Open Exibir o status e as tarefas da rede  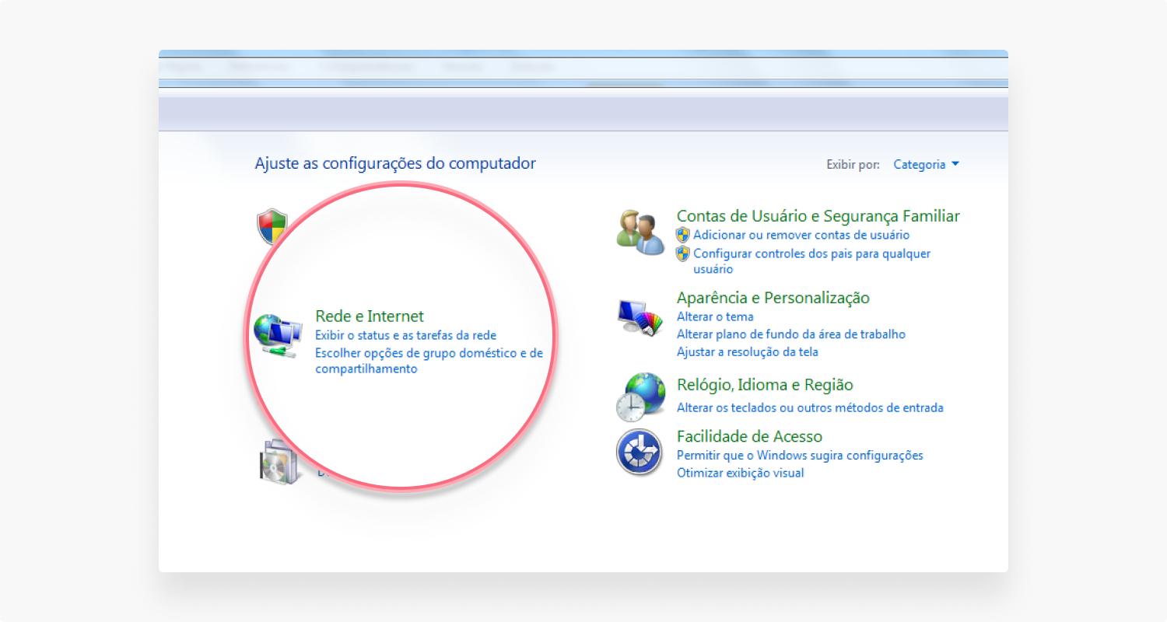(405, 336)
